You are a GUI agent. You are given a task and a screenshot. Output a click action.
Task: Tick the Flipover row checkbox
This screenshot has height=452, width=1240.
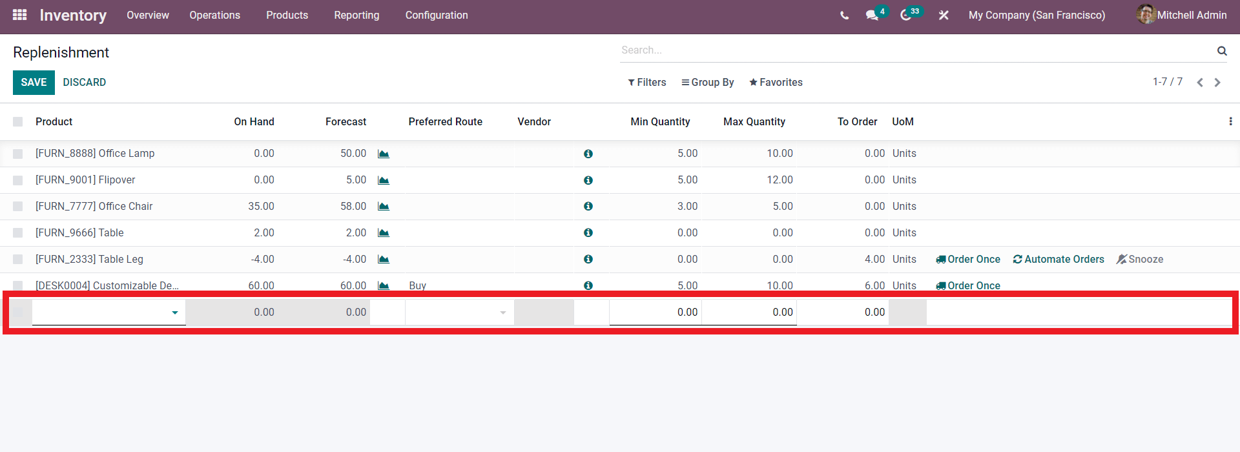coord(17,180)
